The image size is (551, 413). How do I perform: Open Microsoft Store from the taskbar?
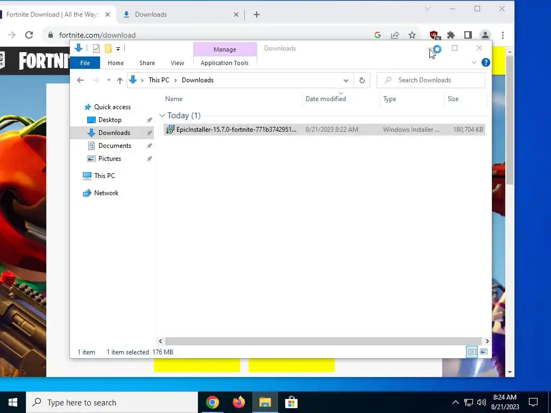coord(291,402)
